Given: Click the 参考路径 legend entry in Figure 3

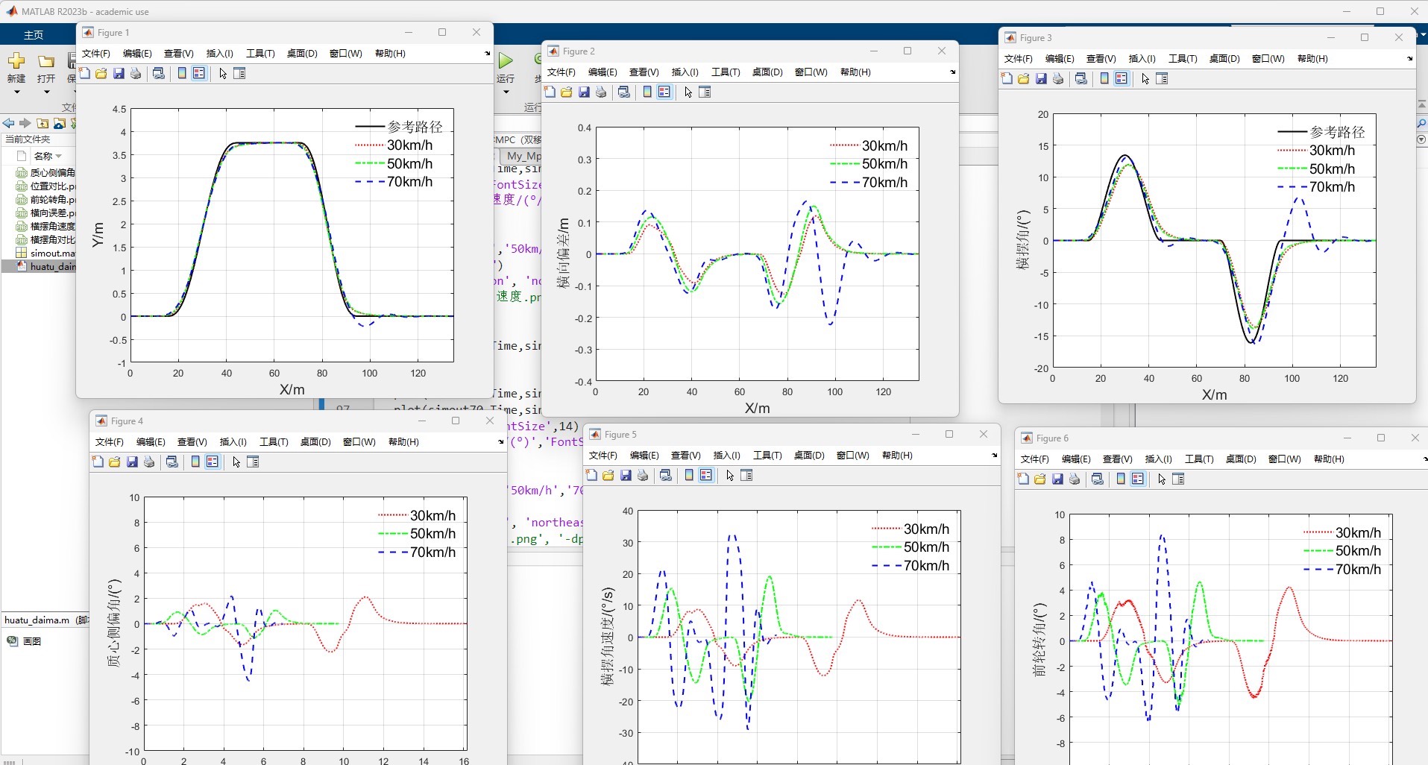Looking at the screenshot, I should point(1321,131).
